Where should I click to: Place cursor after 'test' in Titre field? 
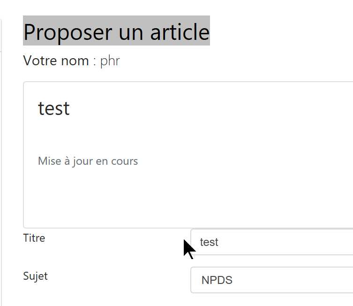pyautogui.click(x=219, y=242)
